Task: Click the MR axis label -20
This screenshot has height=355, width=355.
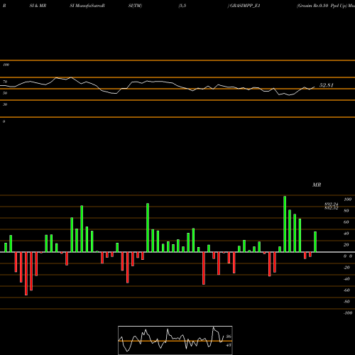Action: 346,268
